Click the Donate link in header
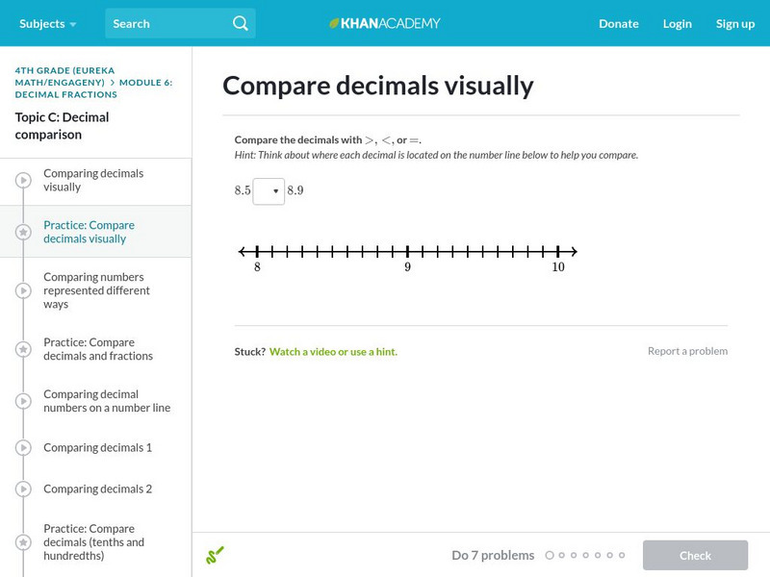The height and width of the screenshot is (577, 770). [618, 23]
